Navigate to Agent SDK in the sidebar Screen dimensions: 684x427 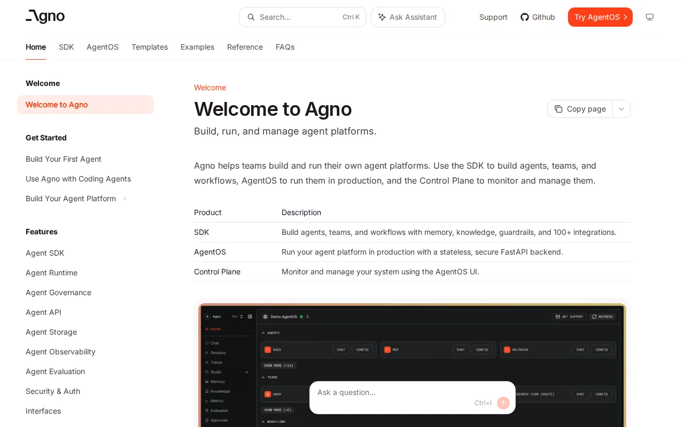tap(45, 253)
